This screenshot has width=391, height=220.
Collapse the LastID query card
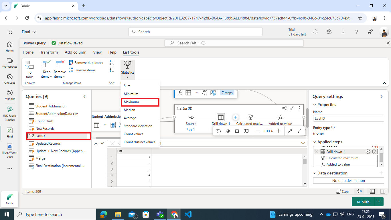pos(292,108)
